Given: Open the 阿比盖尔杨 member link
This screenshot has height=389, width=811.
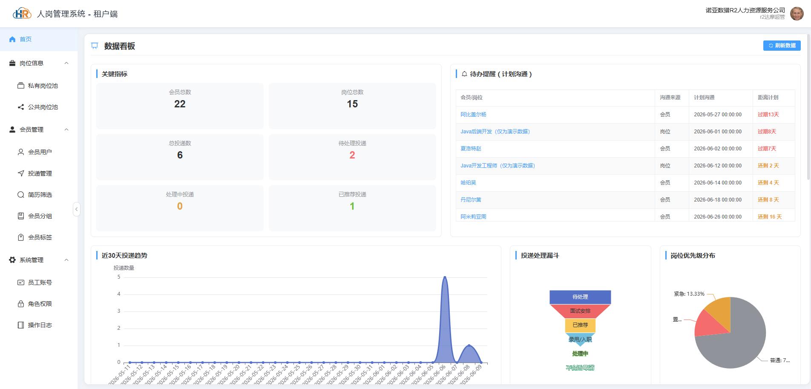Looking at the screenshot, I should click(x=473, y=115).
